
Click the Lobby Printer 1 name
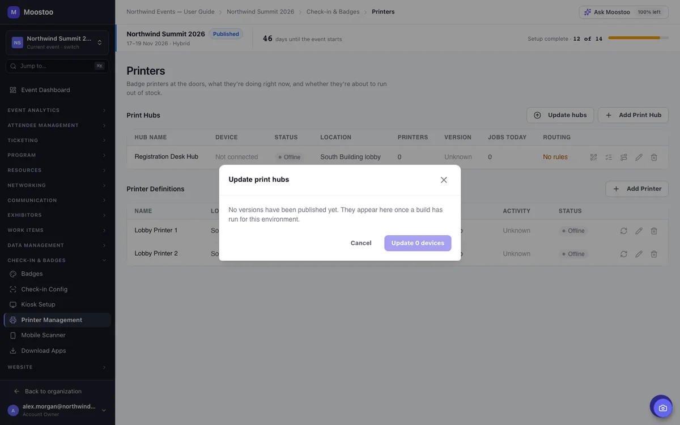(156, 230)
